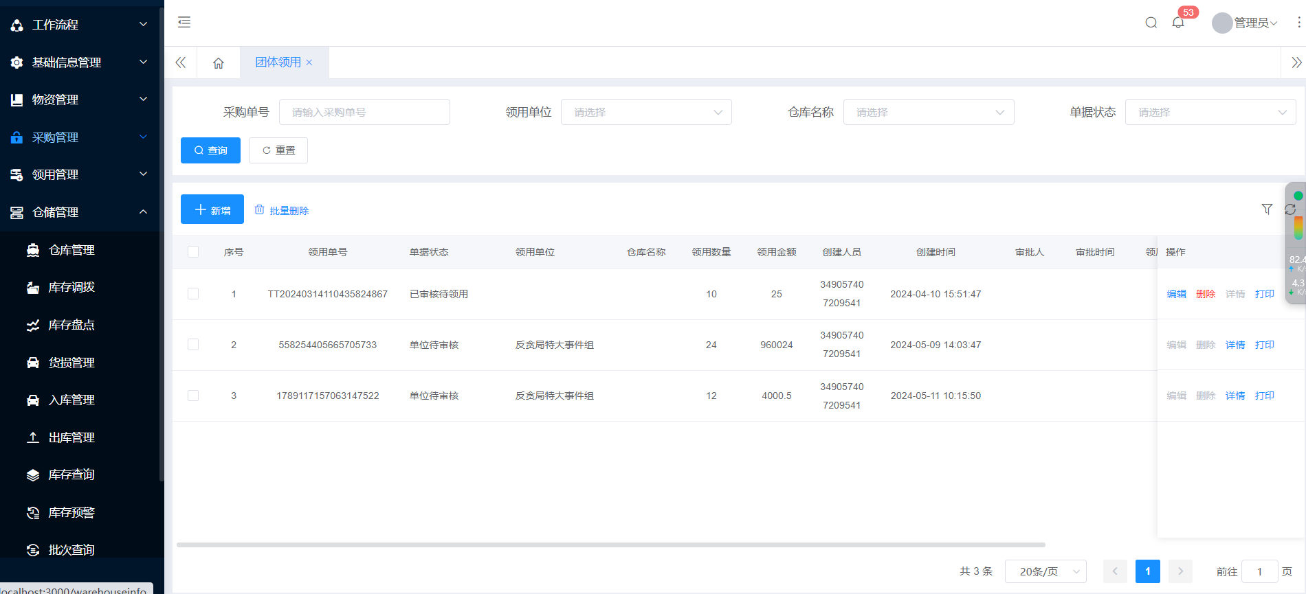Click the 批次查询 icon in sidebar
The width and height of the screenshot is (1306, 594).
pyautogui.click(x=33, y=550)
